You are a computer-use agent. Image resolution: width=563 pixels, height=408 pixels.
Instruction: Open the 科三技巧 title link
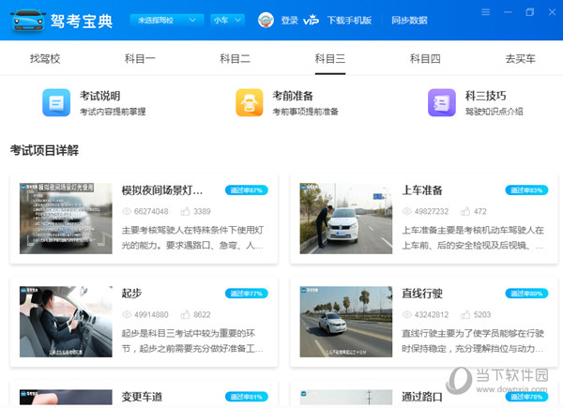(485, 97)
